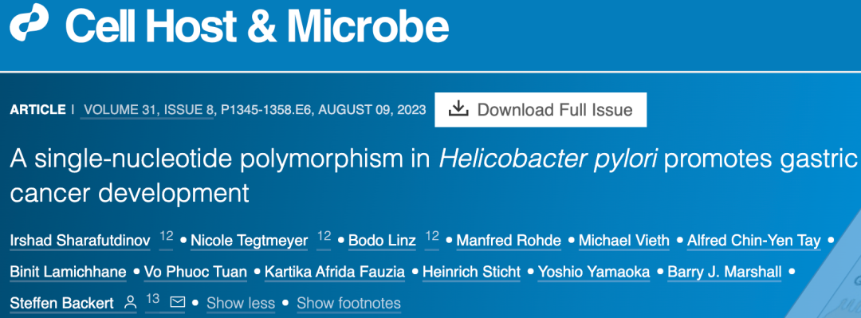Click the Cell Press logo icon
The image size is (861, 318).
(x=29, y=22)
